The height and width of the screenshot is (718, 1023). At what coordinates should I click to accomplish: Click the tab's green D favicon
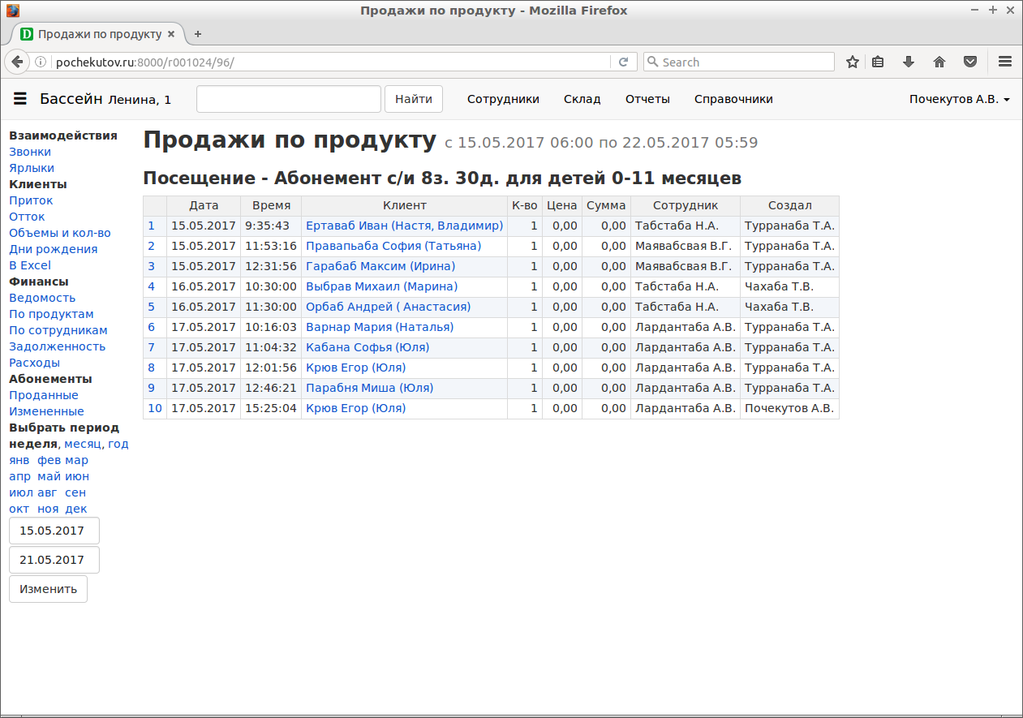click(27, 34)
